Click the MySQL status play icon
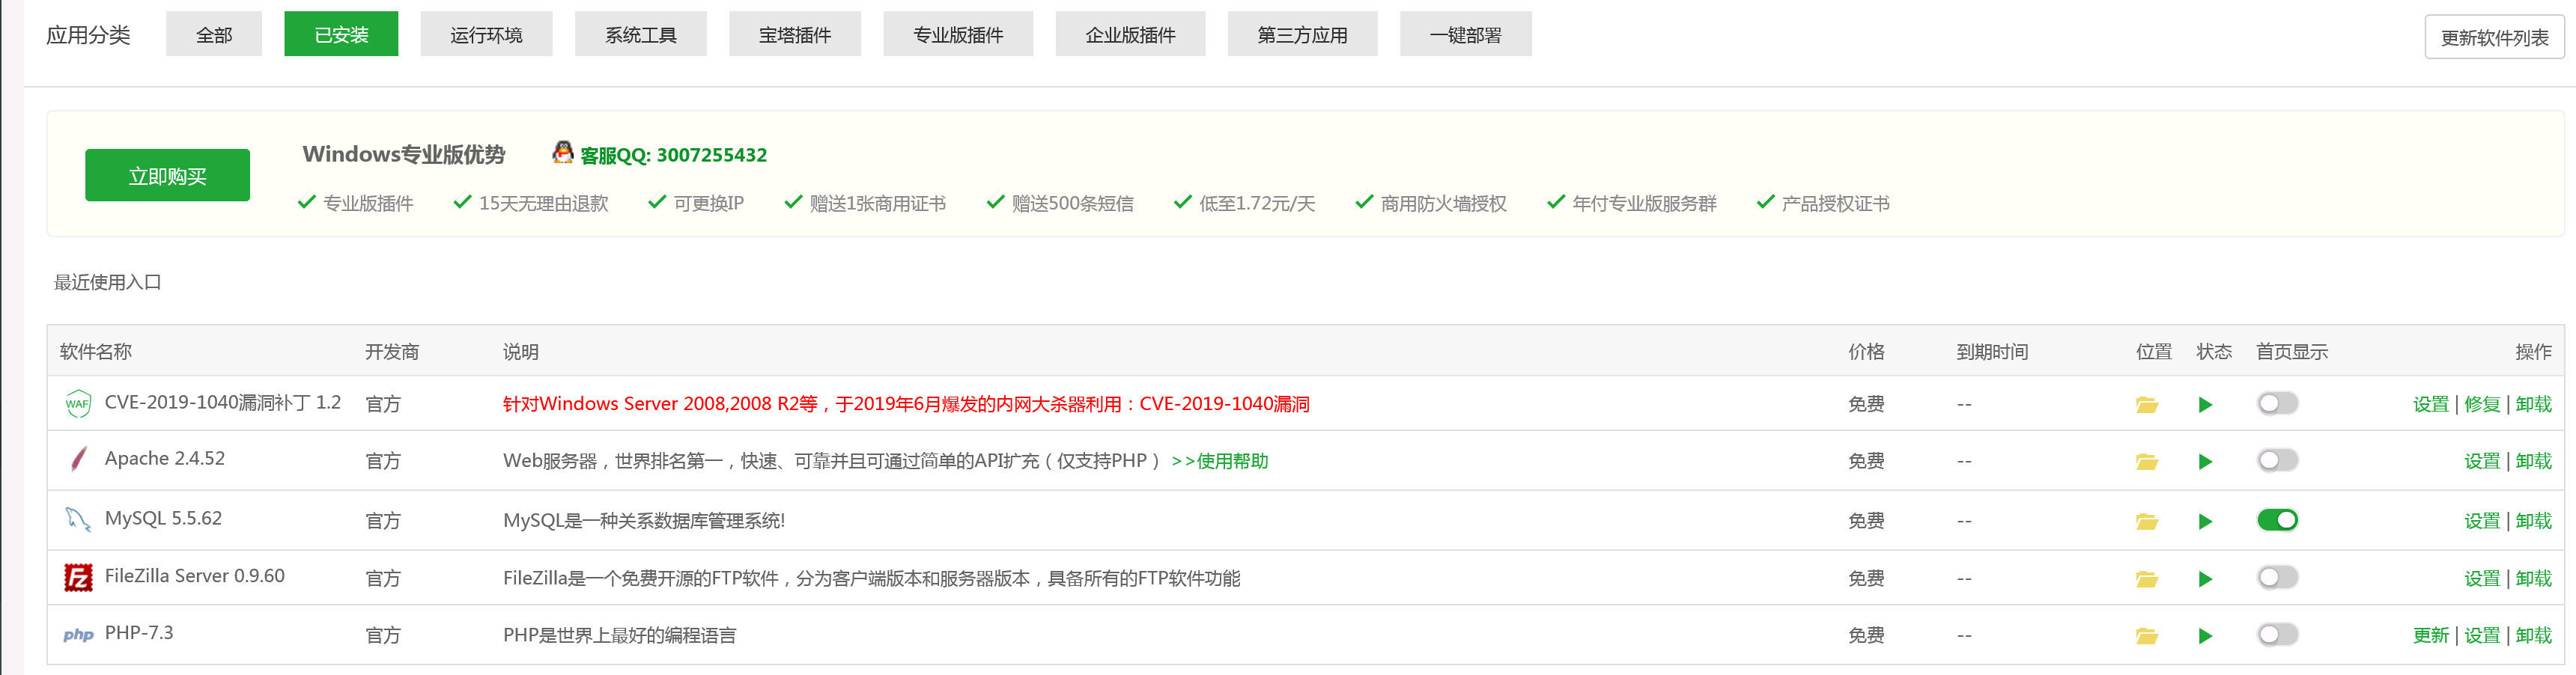2576x675 pixels. click(x=2205, y=522)
